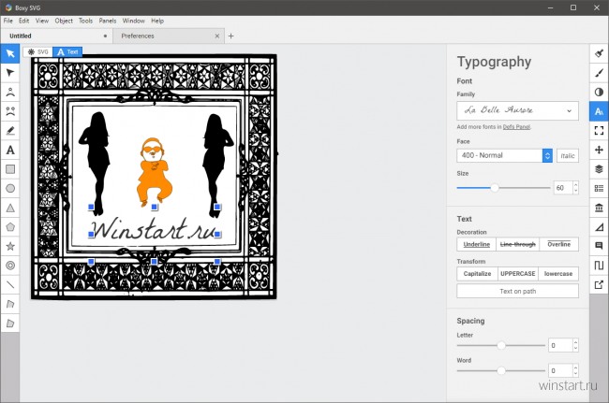Open the Path square-wave panel
The width and height of the screenshot is (609, 403).
click(x=599, y=266)
